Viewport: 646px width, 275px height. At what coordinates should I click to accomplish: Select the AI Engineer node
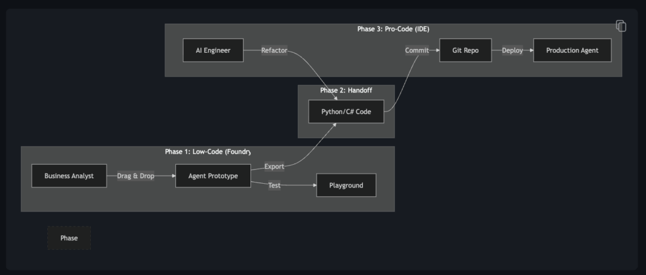click(213, 50)
